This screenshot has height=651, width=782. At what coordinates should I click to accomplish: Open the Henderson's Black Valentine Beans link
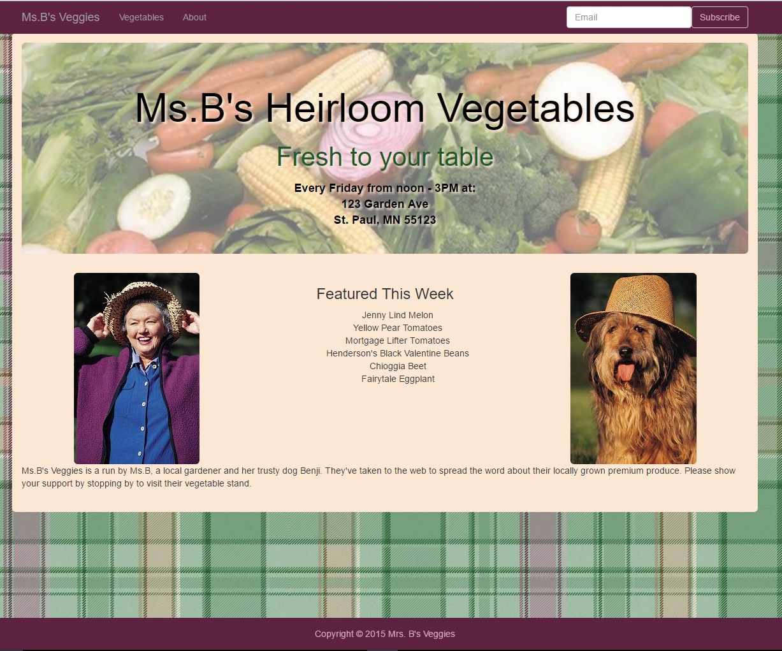point(397,353)
